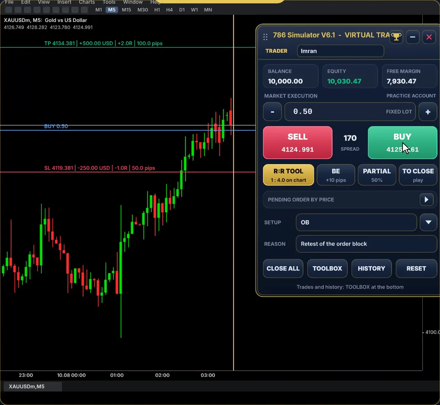Click the BALANCE 10,000.00 box
The height and width of the screenshot is (405, 440).
[x=290, y=76]
